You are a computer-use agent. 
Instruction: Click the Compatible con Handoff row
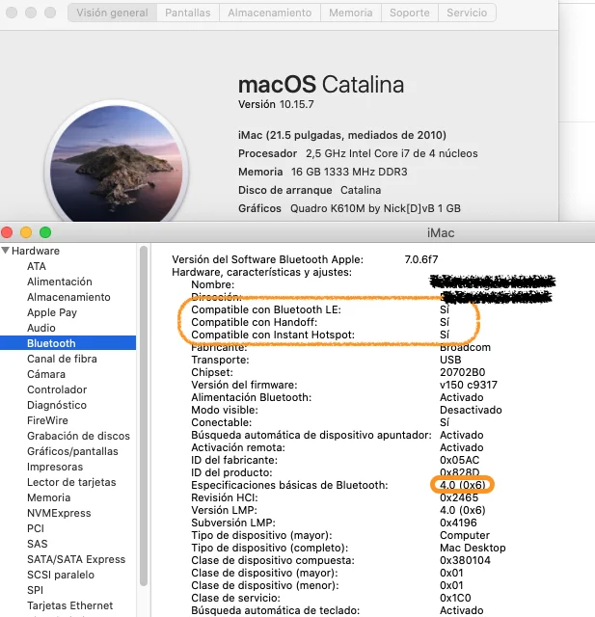(x=320, y=322)
